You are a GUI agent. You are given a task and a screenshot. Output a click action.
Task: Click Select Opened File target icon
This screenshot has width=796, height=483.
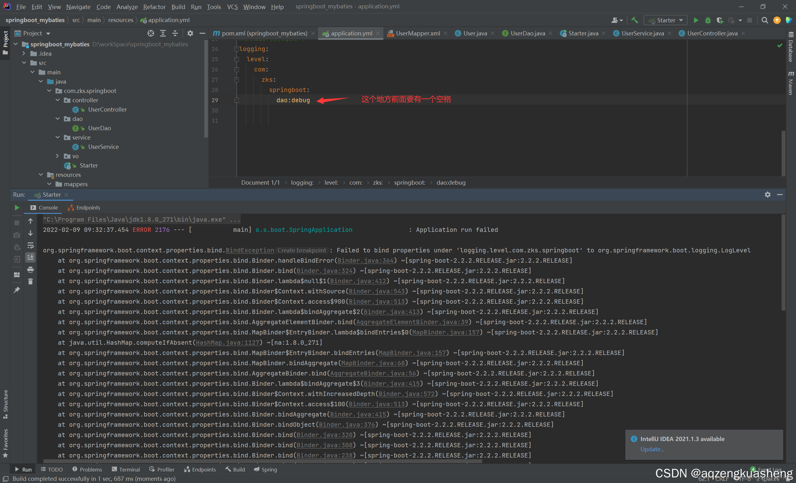click(x=150, y=33)
